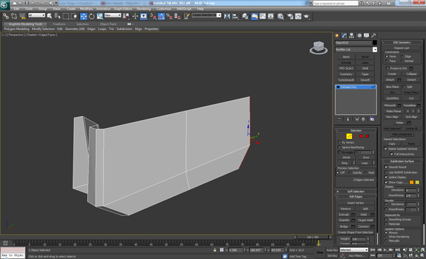Enable Use NURMS Subdivision checkbox
Image resolution: width=426 pixels, height=259 pixels.
[x=386, y=172]
